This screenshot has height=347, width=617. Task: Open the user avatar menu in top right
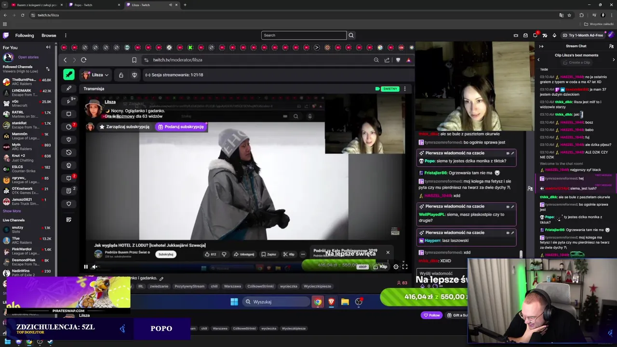[611, 35]
